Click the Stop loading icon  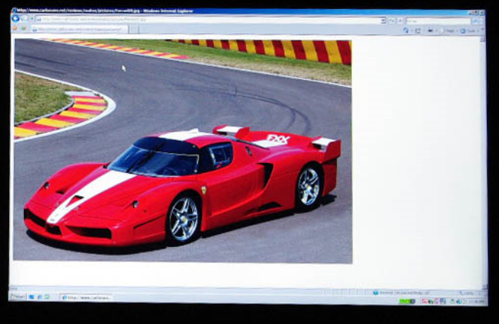click(401, 21)
